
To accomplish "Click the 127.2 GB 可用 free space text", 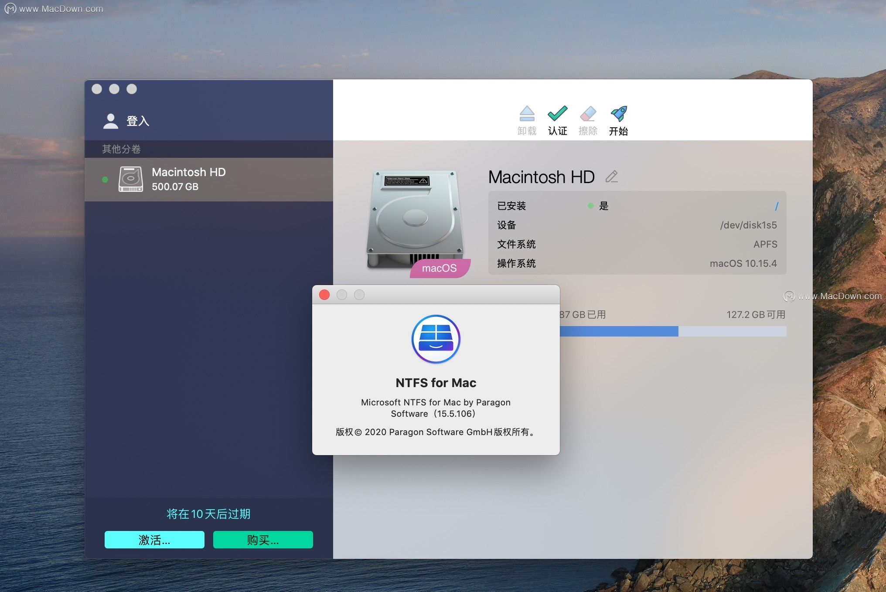I will 756,315.
